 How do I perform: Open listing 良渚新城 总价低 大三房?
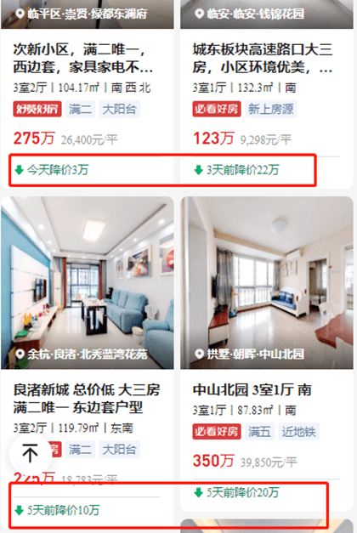(87, 399)
